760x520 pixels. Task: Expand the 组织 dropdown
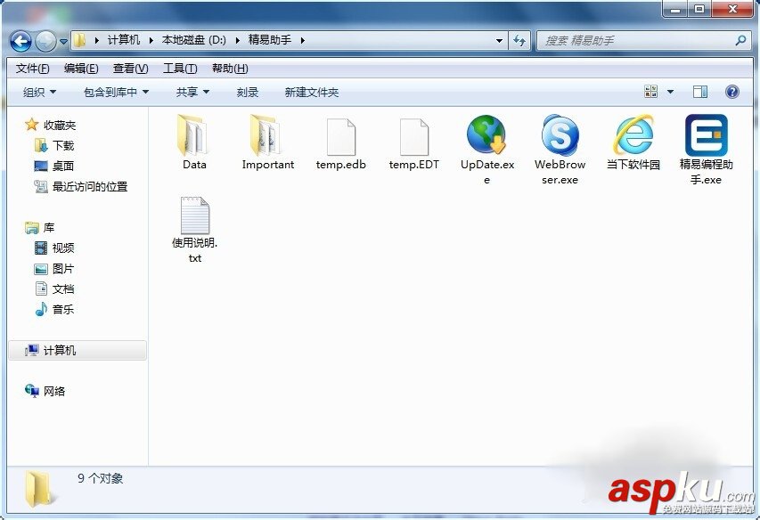40,92
